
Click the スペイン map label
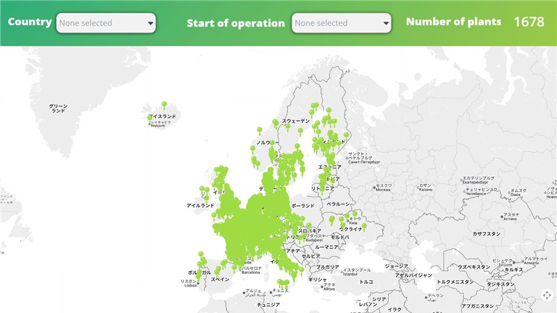click(x=220, y=280)
